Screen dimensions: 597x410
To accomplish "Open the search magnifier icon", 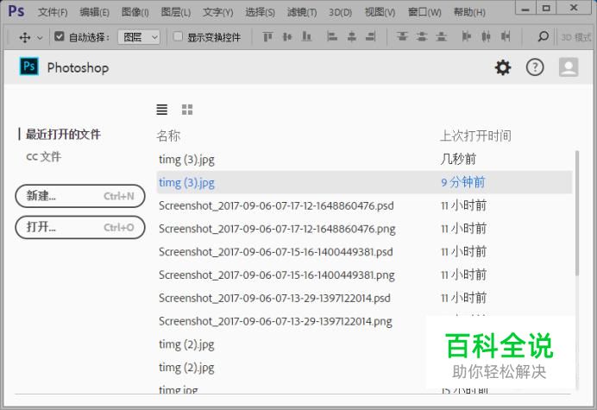I will point(543,36).
